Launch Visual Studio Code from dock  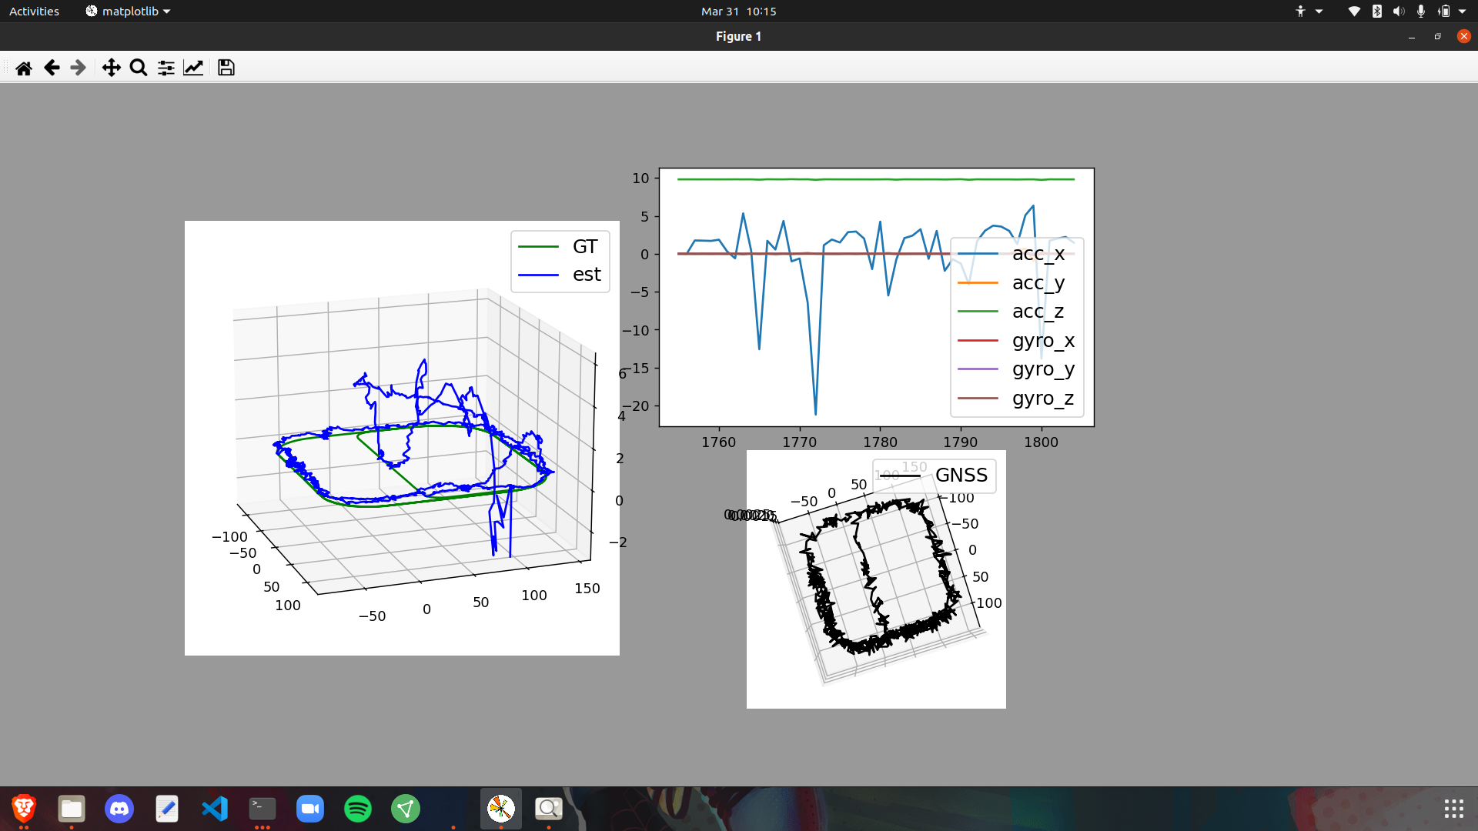pos(215,809)
